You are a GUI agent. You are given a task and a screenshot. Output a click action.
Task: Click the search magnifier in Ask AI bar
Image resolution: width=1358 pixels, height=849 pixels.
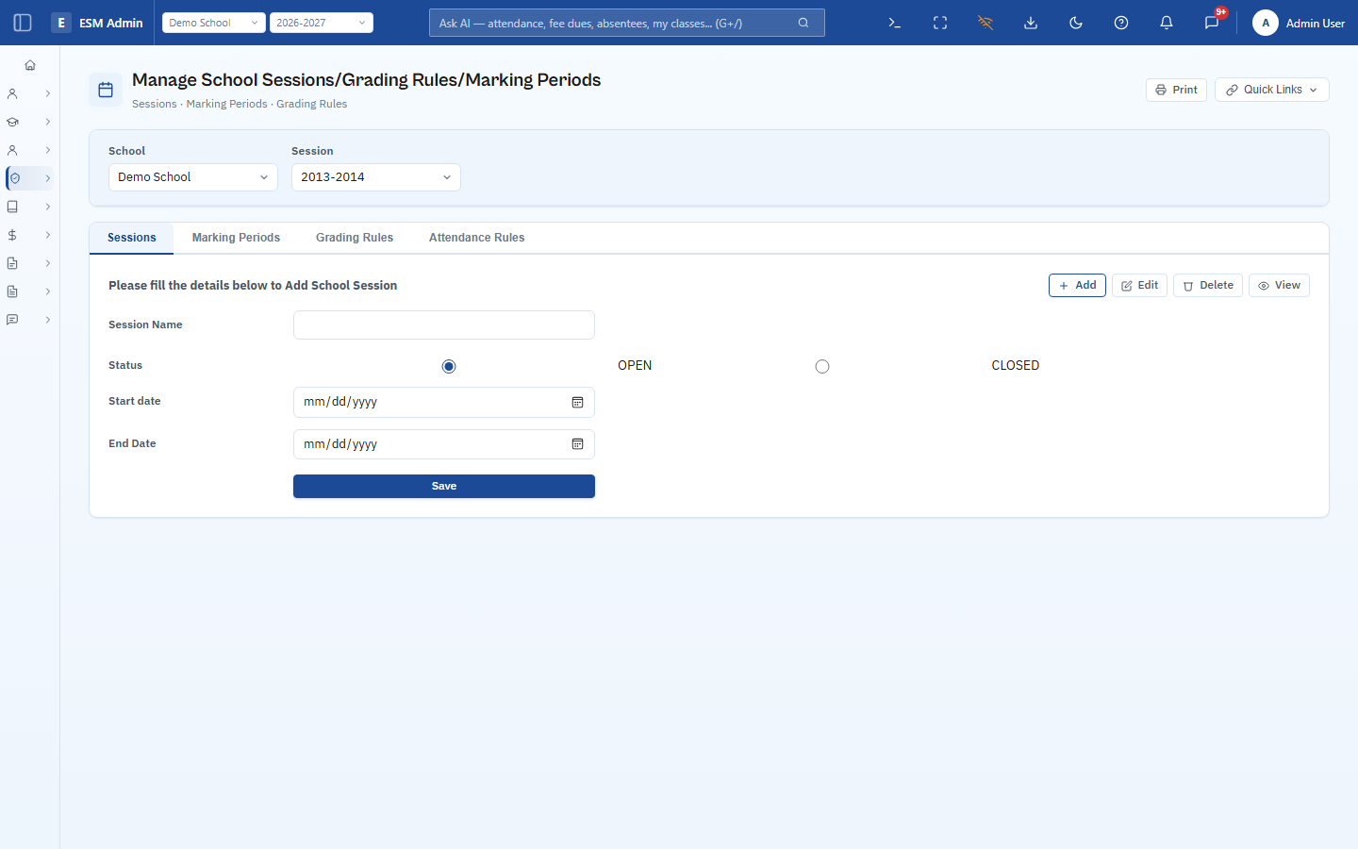(x=803, y=23)
